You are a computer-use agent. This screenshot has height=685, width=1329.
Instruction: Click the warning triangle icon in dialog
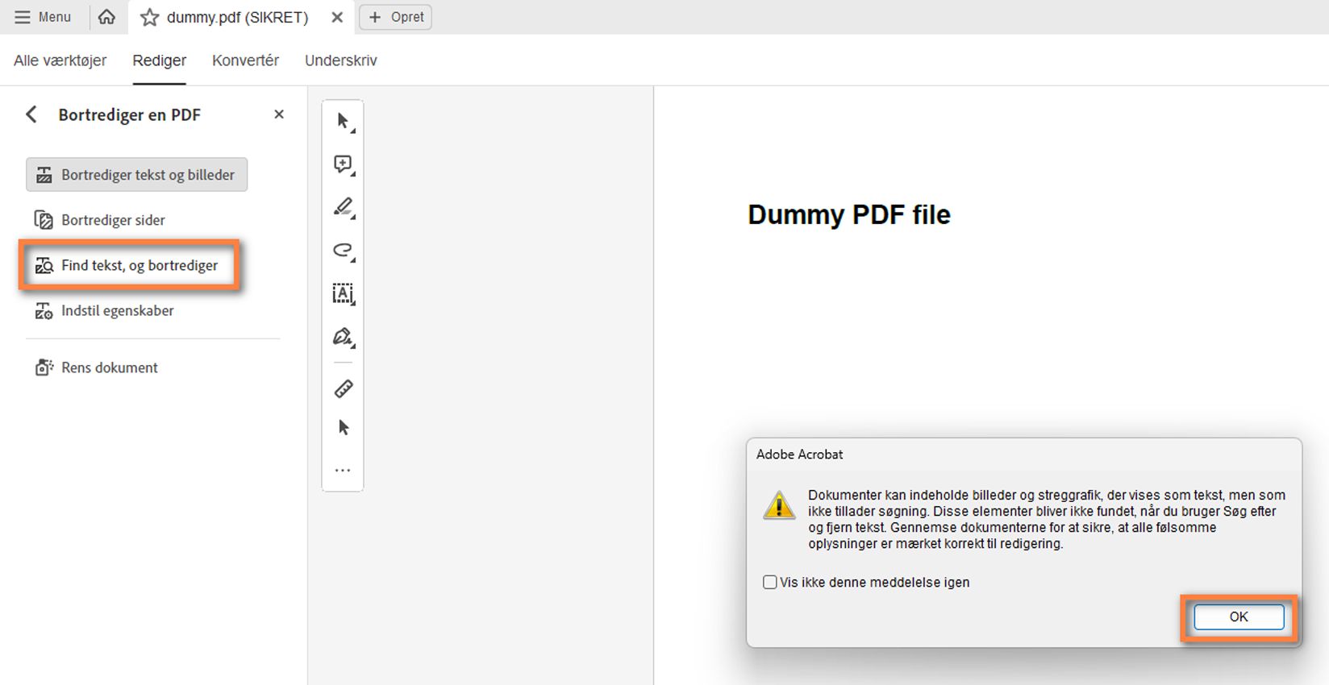(779, 505)
